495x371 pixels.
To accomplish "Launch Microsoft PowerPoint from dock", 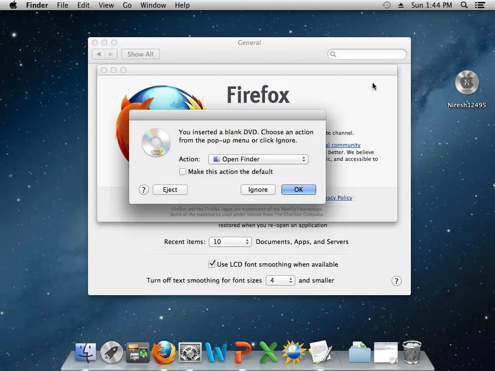I will (243, 352).
